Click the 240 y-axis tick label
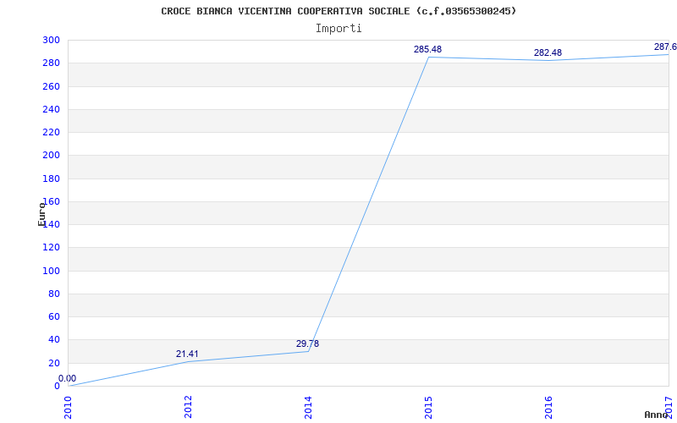The image size is (677, 423). tap(51, 109)
